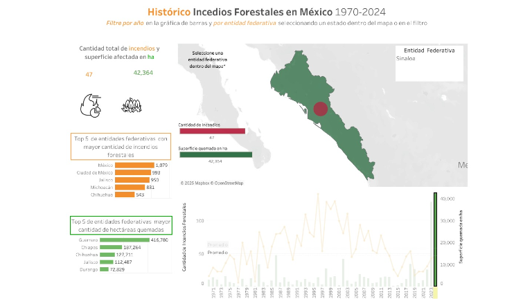Click the 'Seleccione una entidad federativa' map note

point(207,60)
